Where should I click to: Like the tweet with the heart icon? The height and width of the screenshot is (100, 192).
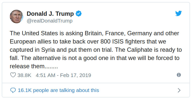coord(13,75)
